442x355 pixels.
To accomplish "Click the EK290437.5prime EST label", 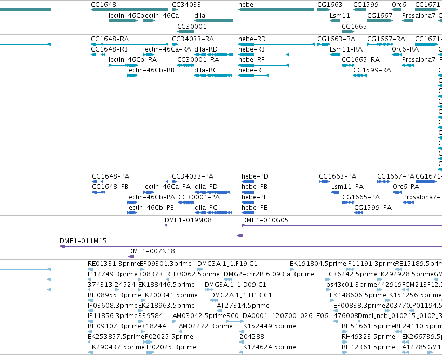I will [116, 347].
